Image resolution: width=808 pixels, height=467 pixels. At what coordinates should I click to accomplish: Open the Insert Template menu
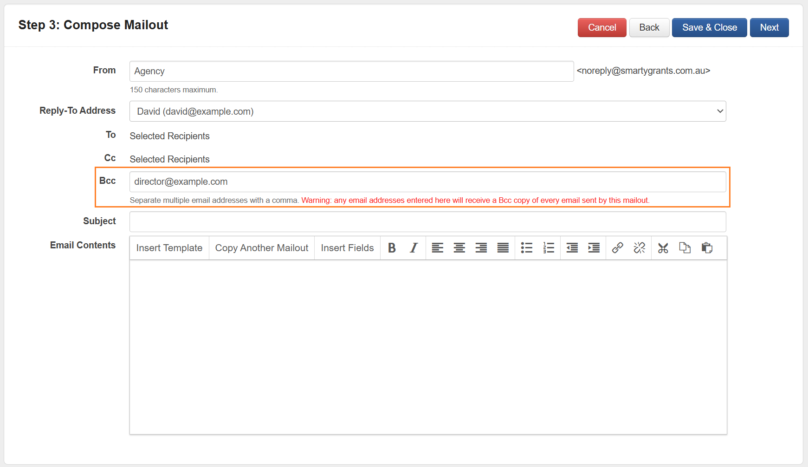(x=169, y=248)
